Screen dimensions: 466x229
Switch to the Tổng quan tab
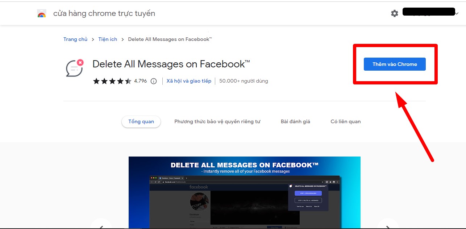(141, 122)
